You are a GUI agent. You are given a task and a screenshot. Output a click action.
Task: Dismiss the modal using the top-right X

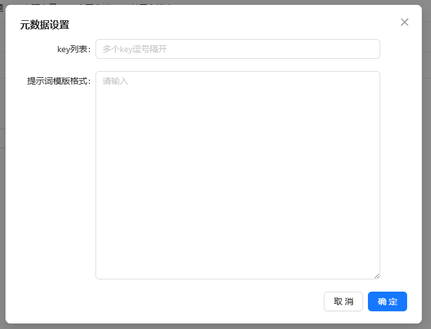(x=404, y=22)
